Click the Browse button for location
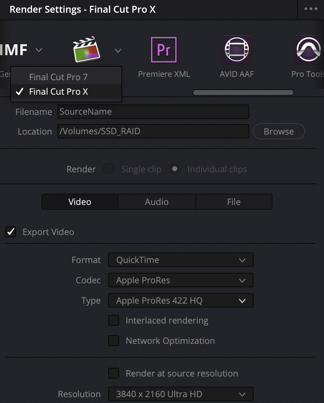The height and width of the screenshot is (403, 324). [x=279, y=132]
